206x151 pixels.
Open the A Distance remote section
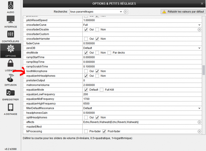11,109
